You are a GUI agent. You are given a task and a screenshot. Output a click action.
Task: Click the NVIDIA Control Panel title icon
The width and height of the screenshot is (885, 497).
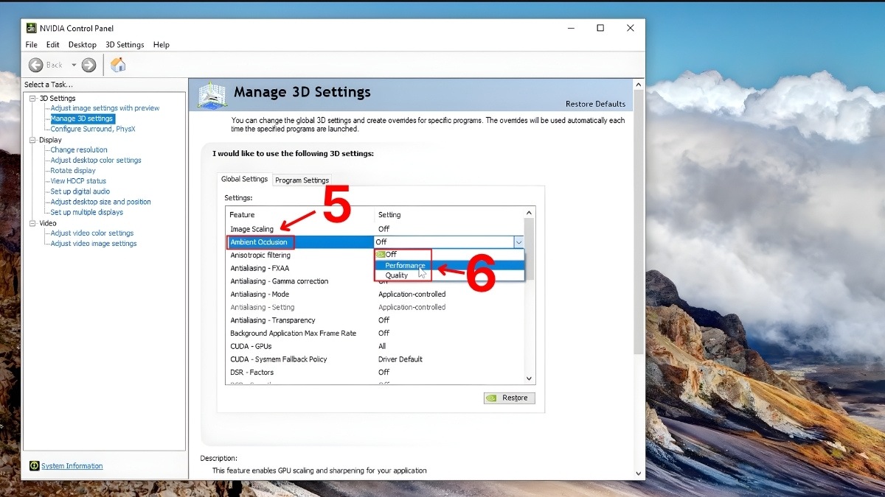click(x=31, y=28)
